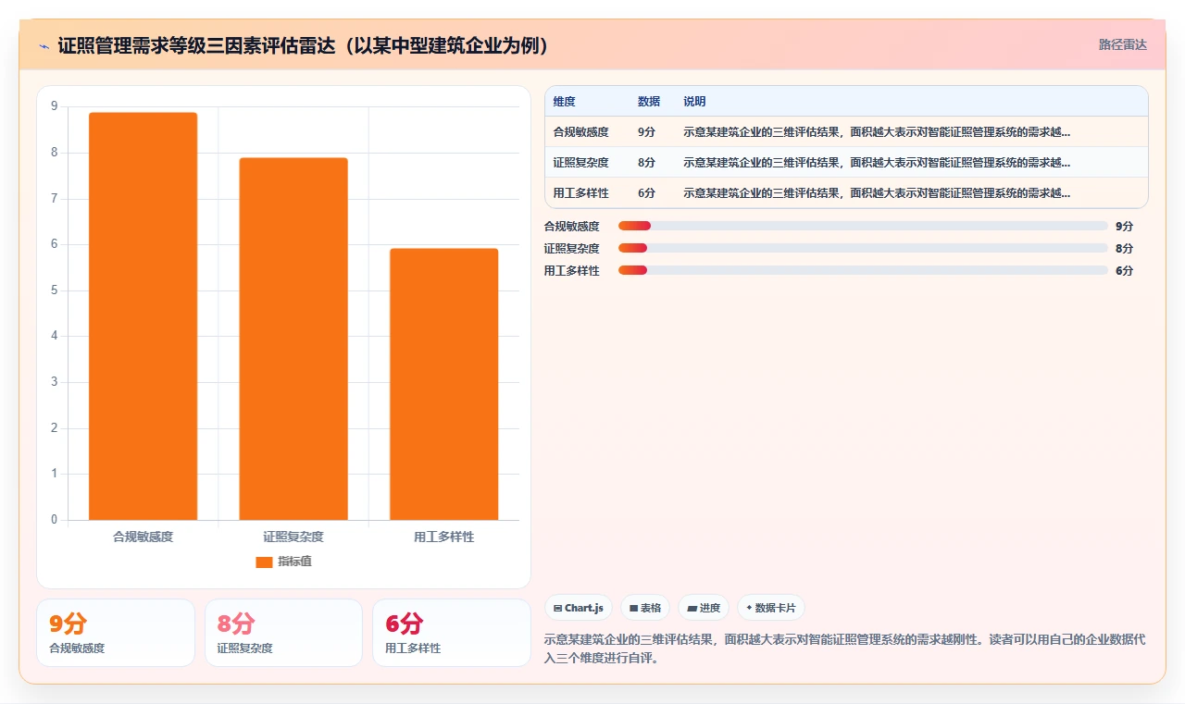Click the 8分 value beside progress bar
Screen dimensions: 1185x704
pyautogui.click(x=1124, y=248)
